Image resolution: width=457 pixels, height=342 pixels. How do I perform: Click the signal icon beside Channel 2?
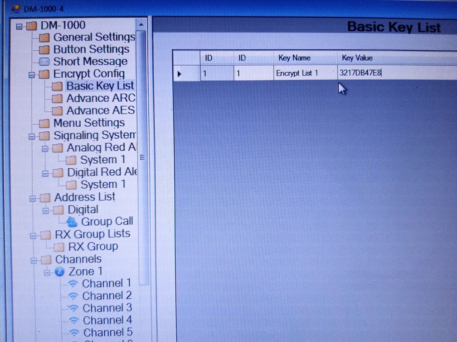(x=73, y=296)
